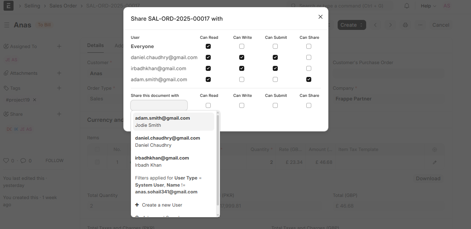Uncheck Can Submit for daniel.chaudhry@gmail.com

pos(275,57)
